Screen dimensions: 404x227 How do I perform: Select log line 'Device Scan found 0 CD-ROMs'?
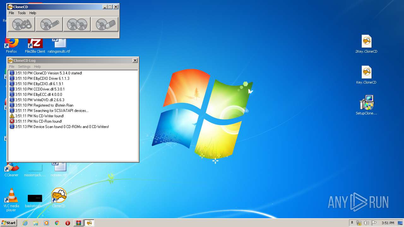click(59, 127)
